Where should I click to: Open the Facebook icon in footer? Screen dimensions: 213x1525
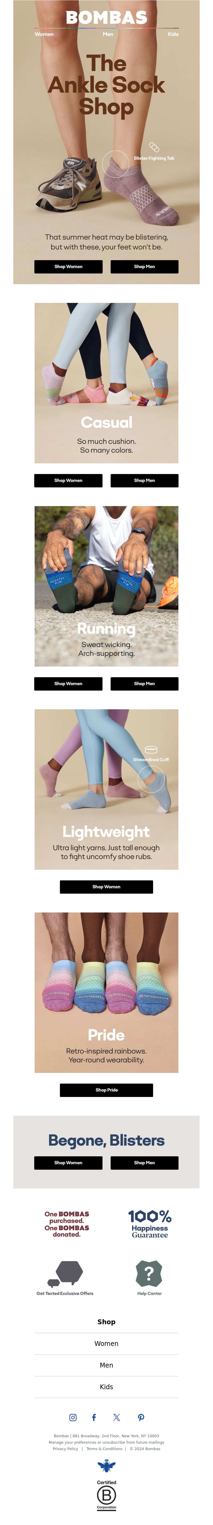(94, 1417)
